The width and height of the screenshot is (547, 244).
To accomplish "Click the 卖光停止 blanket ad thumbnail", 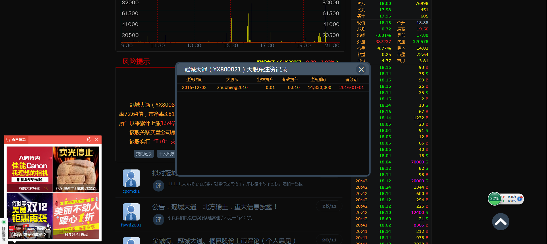I will pyautogui.click(x=76, y=169).
